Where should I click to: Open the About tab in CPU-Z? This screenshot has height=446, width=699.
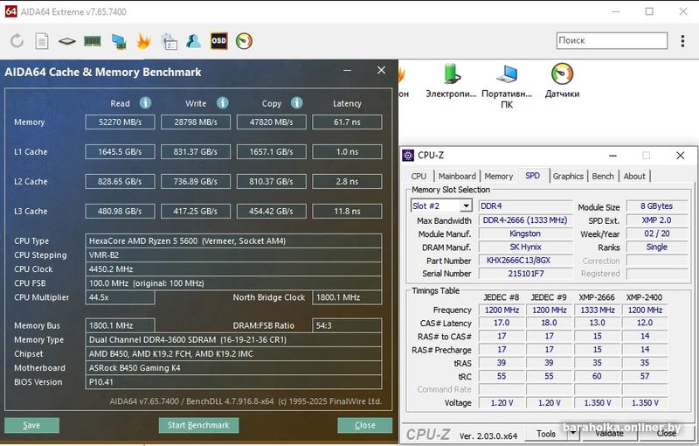click(634, 176)
